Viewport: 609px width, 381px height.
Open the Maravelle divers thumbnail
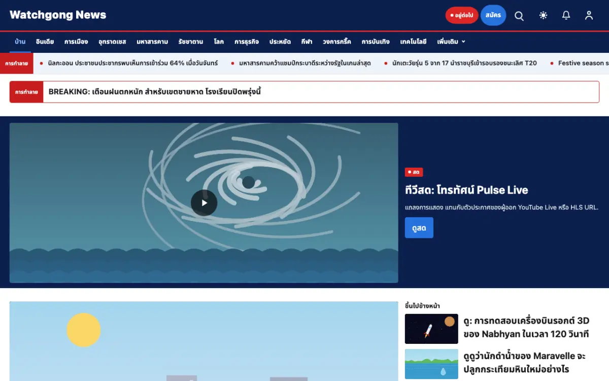(x=431, y=364)
